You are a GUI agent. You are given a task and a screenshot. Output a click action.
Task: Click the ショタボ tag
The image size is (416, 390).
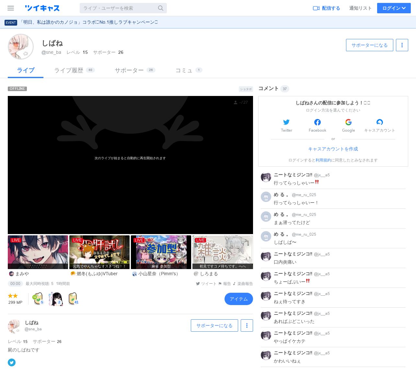(246, 89)
